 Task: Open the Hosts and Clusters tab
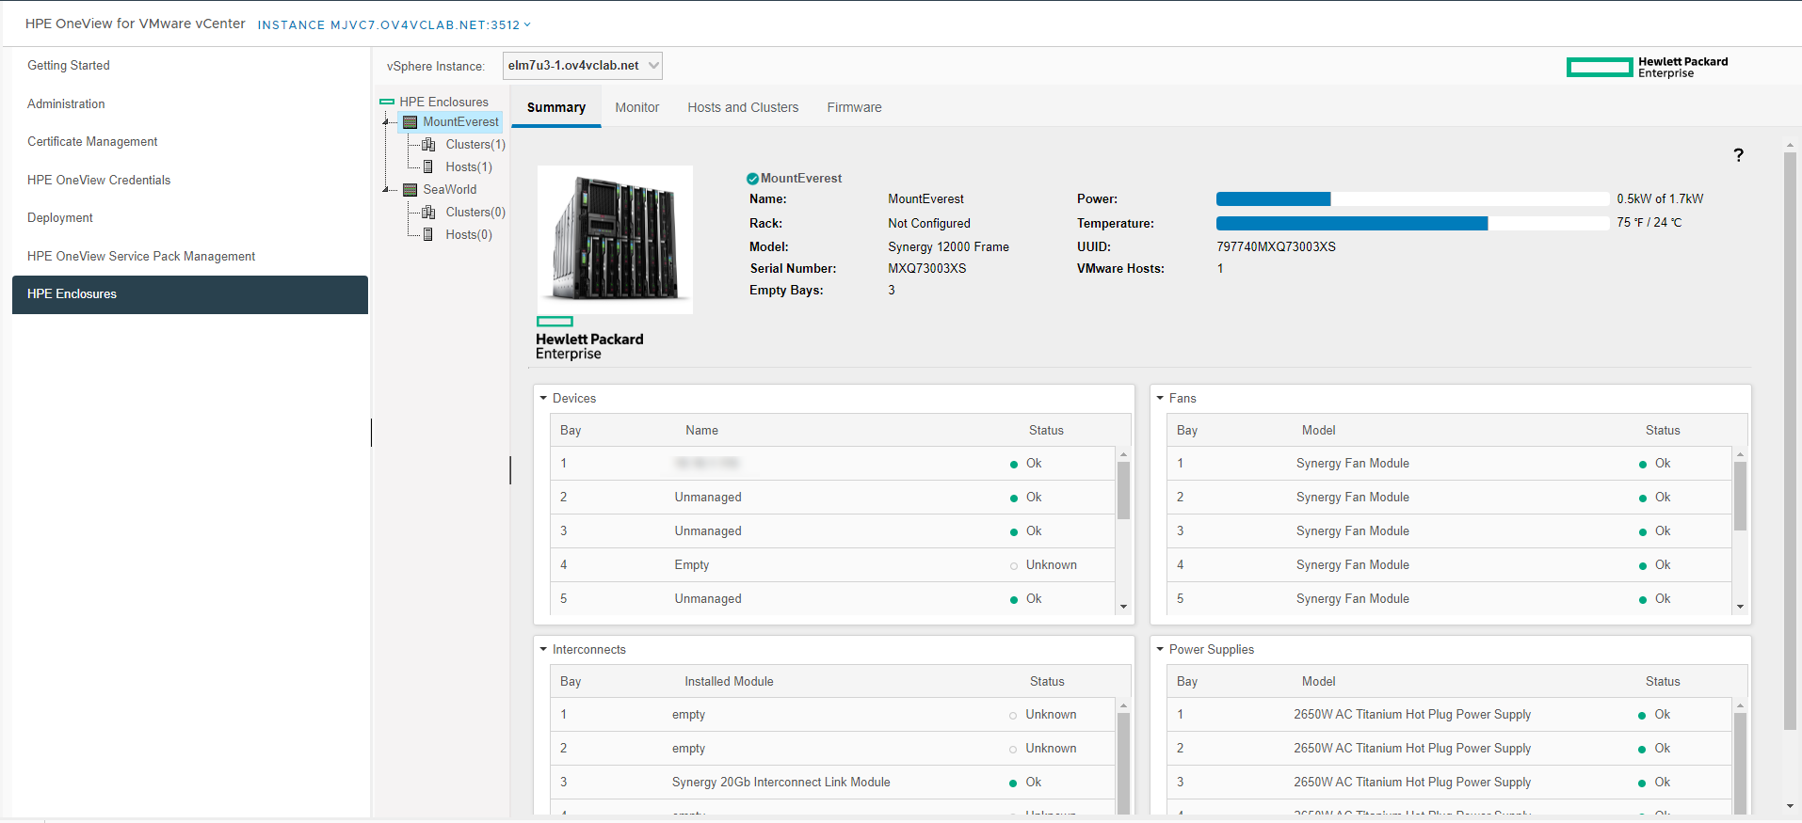click(743, 107)
